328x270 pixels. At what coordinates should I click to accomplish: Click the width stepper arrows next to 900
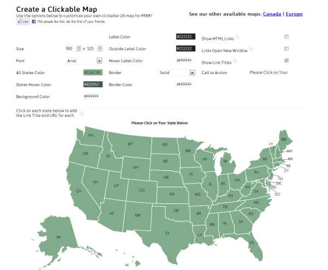coord(79,49)
